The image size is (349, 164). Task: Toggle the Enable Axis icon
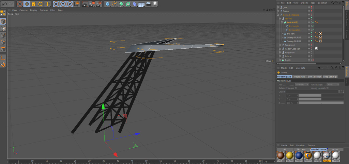[3, 58]
